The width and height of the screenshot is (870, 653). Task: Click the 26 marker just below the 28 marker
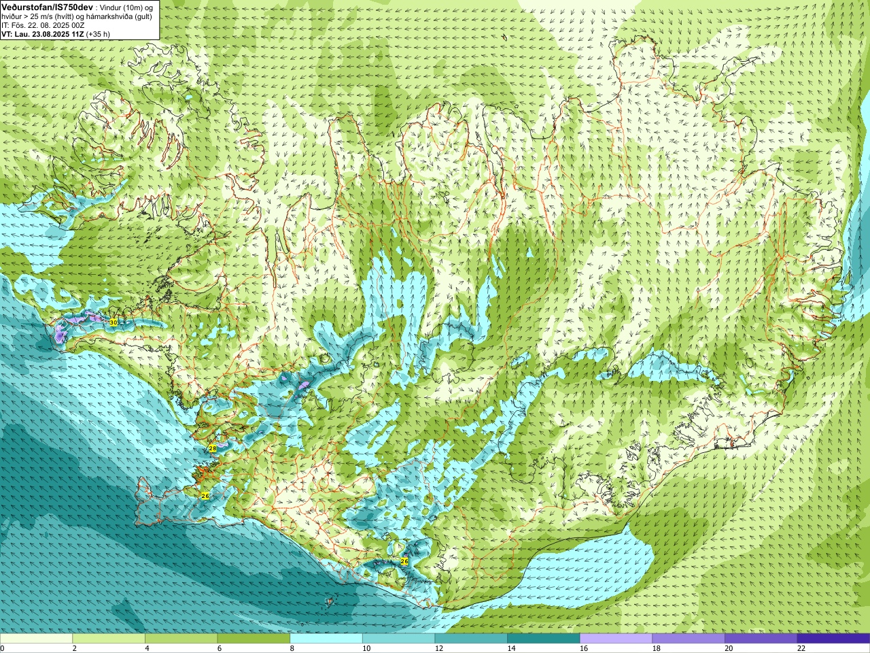pyautogui.click(x=205, y=496)
